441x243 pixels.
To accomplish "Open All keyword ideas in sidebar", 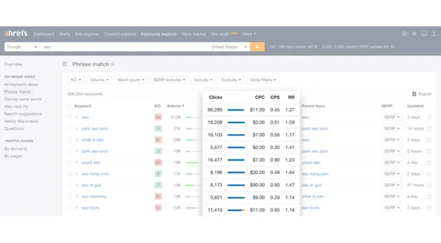I will click(x=21, y=84).
